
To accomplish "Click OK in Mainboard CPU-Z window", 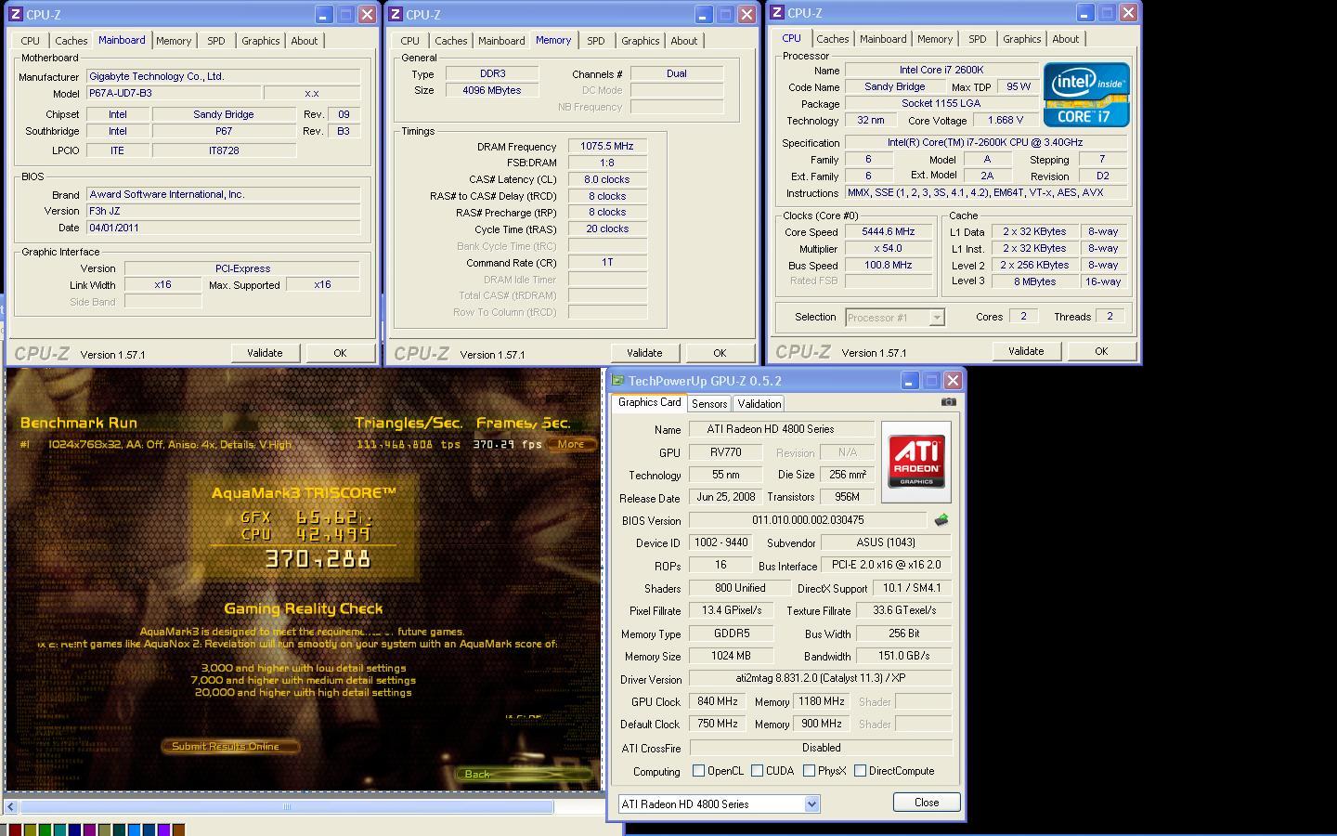I will [340, 353].
